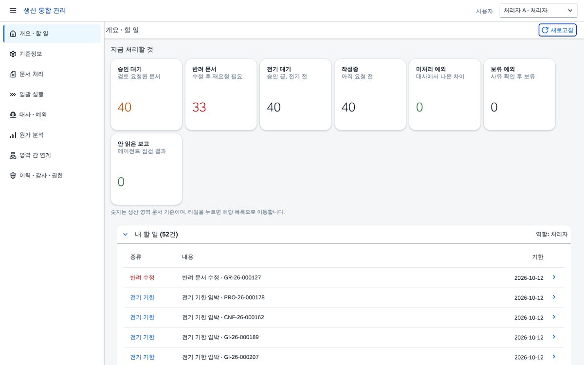The height and width of the screenshot is (365, 584).
Task: Click 반려 수정 type label in first row
Action: (x=142, y=277)
